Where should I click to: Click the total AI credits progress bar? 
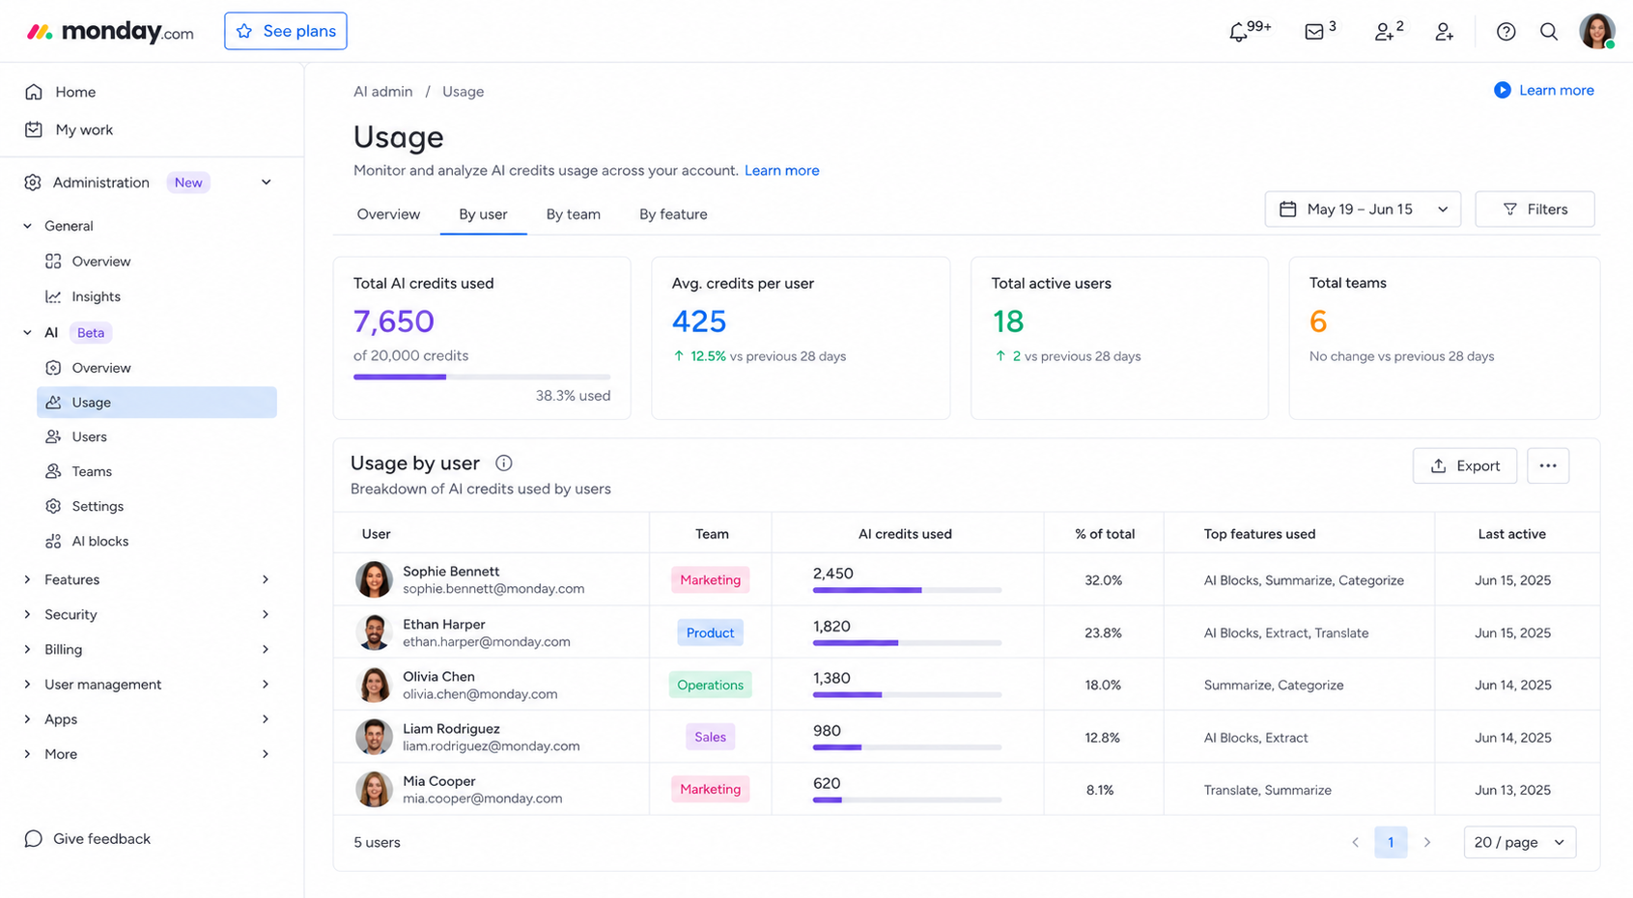coord(482,377)
